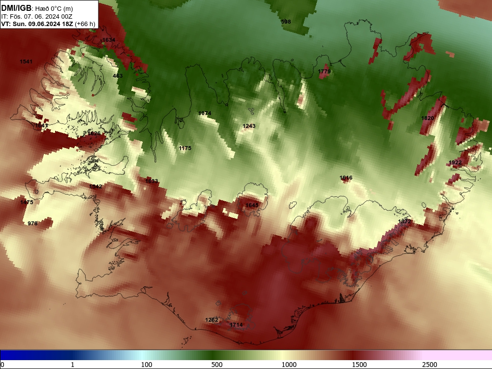Screen dimensions: 492x369
Task: Click the map value label 1922
Action: click(x=455, y=162)
